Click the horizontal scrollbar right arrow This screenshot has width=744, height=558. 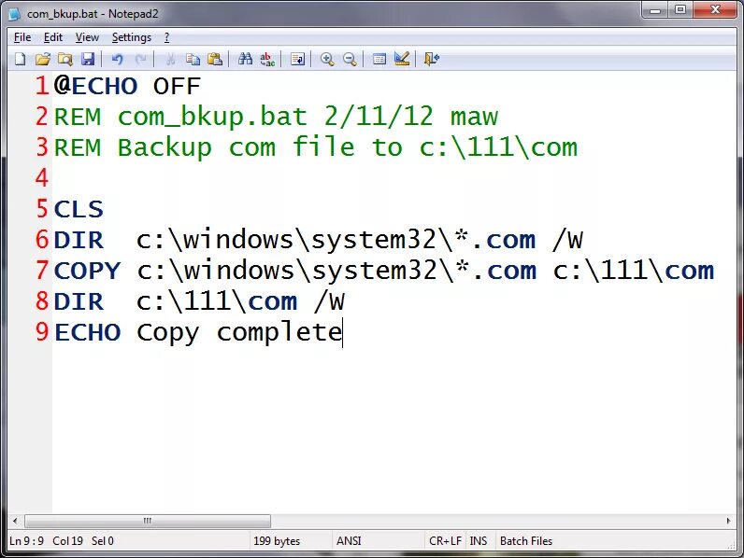point(729,521)
